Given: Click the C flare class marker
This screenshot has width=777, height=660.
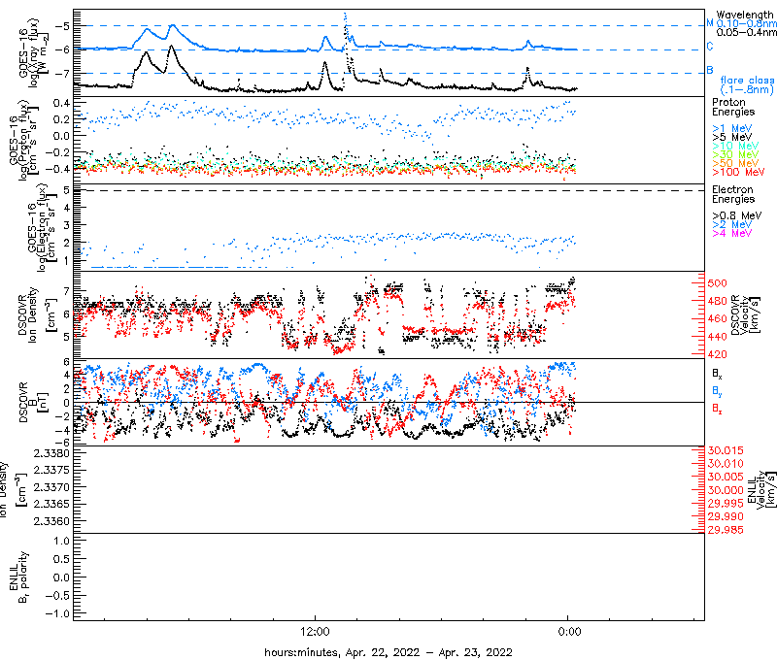Looking at the screenshot, I should point(710,46).
